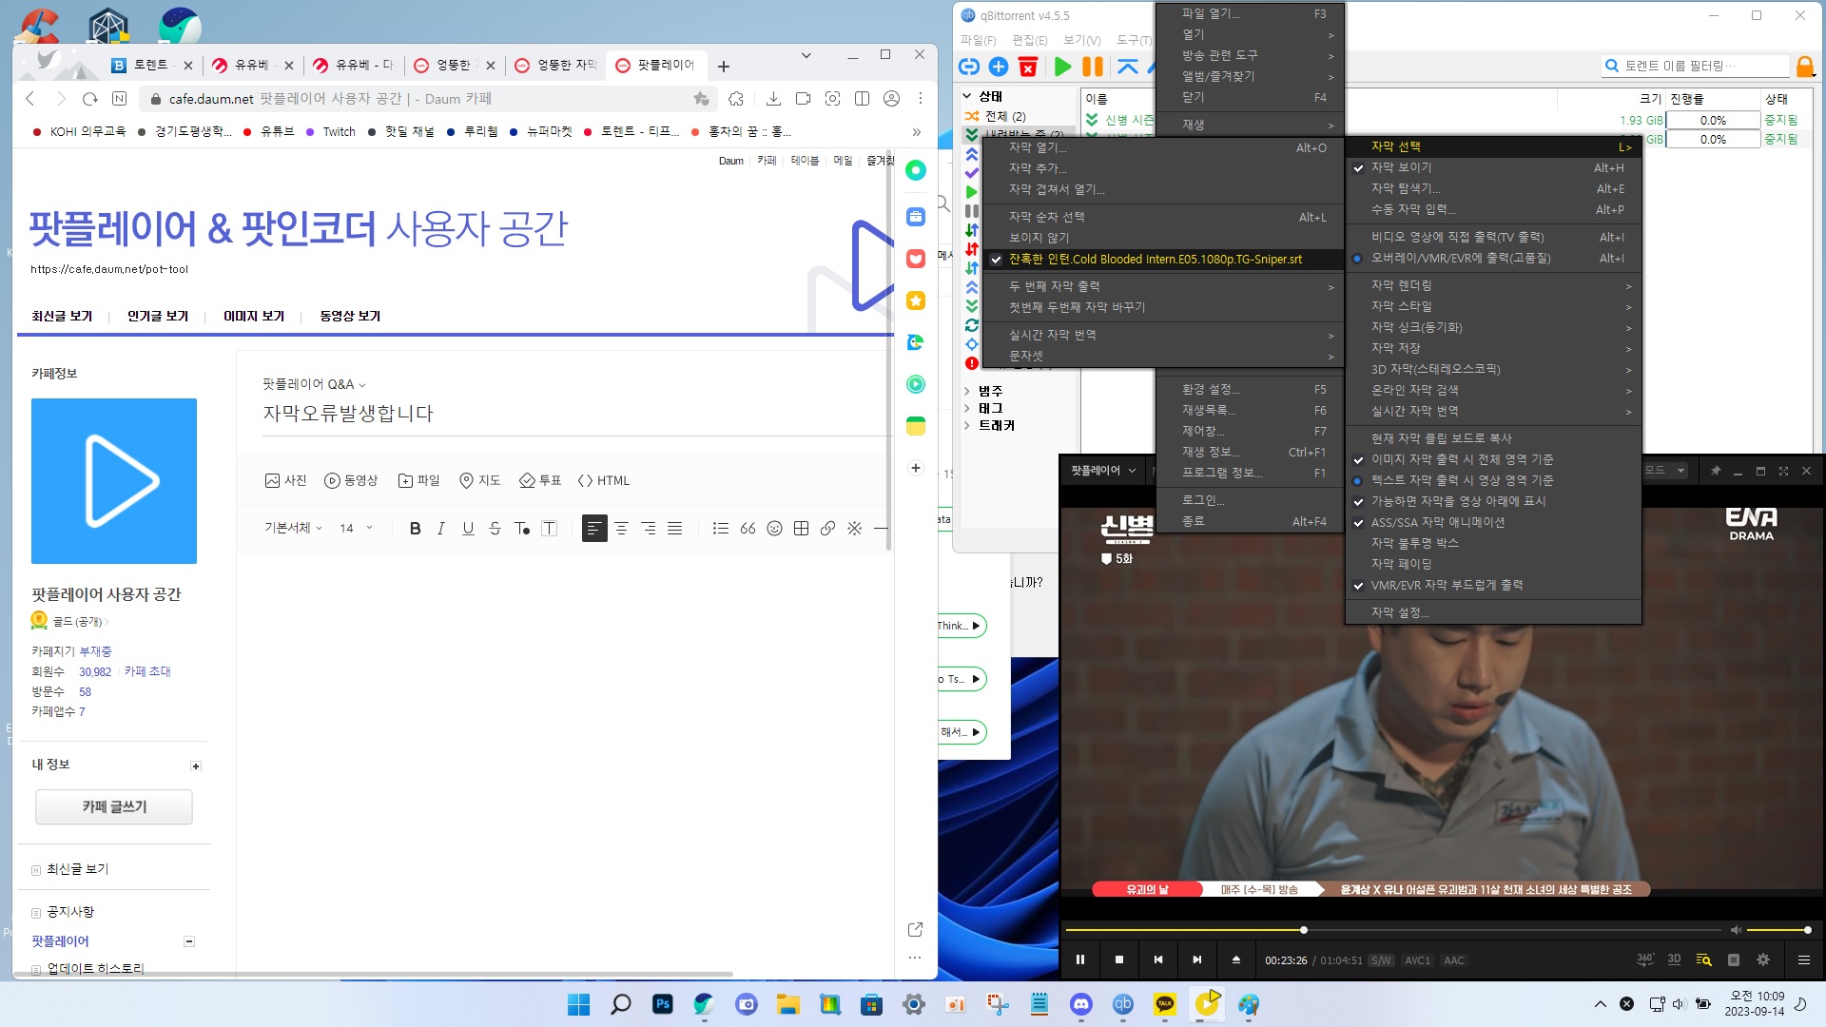Viewport: 1826px width, 1027px height.
Task: Click the PotPlayer seek bar
Action: pos(1427,930)
